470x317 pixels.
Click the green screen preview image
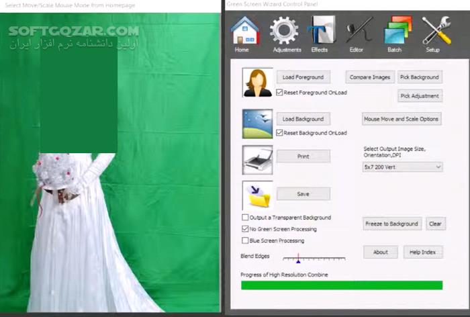click(x=110, y=163)
